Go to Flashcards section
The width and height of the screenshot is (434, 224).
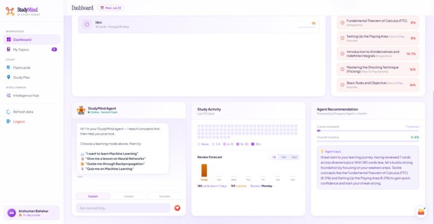pyautogui.click(x=32, y=67)
